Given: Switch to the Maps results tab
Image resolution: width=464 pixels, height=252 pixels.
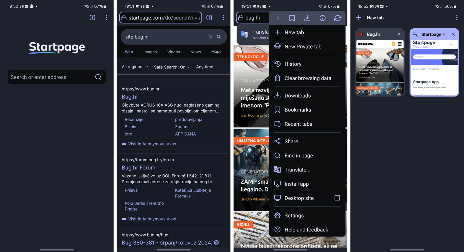Looking at the screenshot, I should (216, 52).
